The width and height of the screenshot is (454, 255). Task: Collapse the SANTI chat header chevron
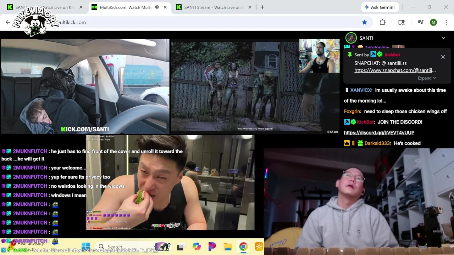pos(443,38)
